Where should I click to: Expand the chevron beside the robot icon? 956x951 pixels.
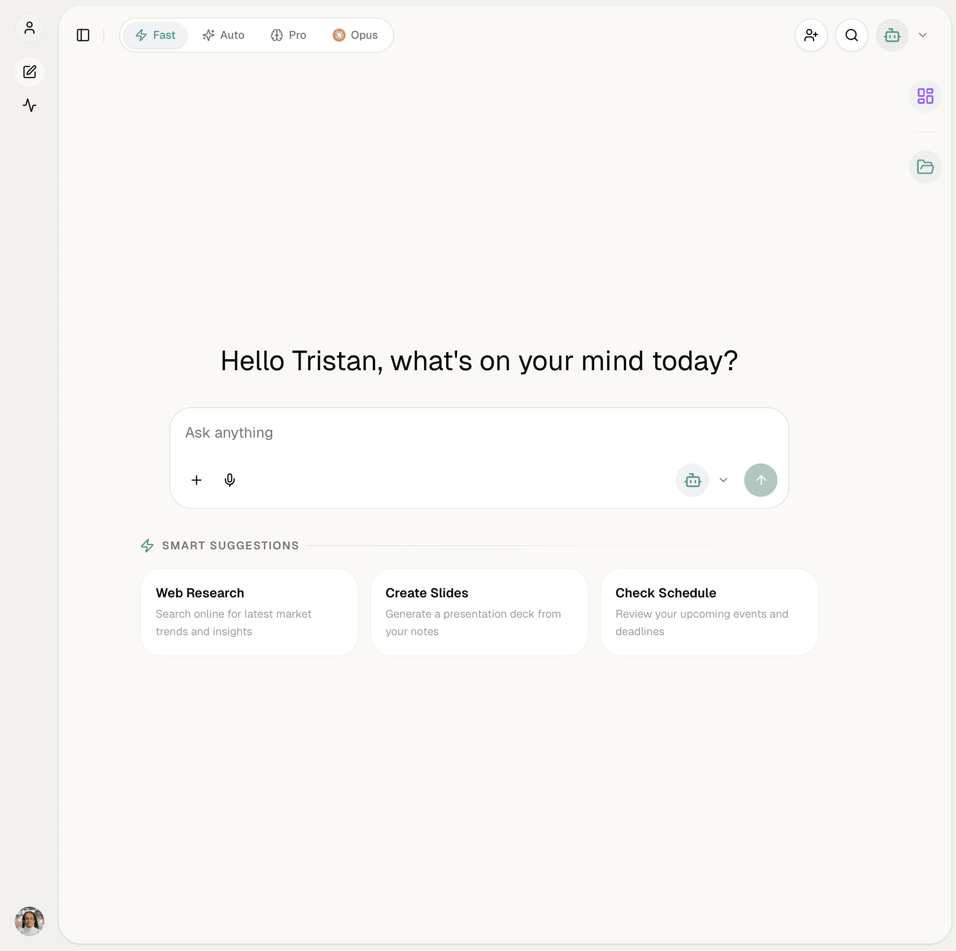point(923,35)
